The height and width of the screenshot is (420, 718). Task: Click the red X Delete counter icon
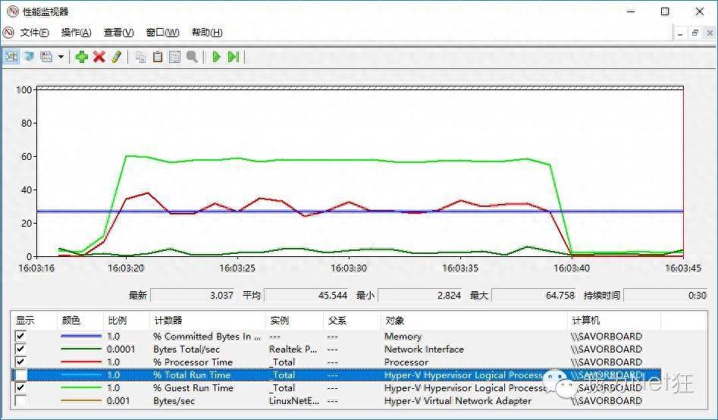(99, 57)
